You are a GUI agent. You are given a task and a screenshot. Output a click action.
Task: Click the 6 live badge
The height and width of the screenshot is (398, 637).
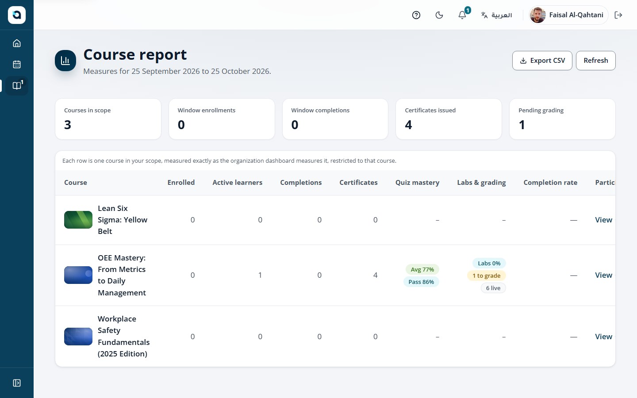(493, 288)
